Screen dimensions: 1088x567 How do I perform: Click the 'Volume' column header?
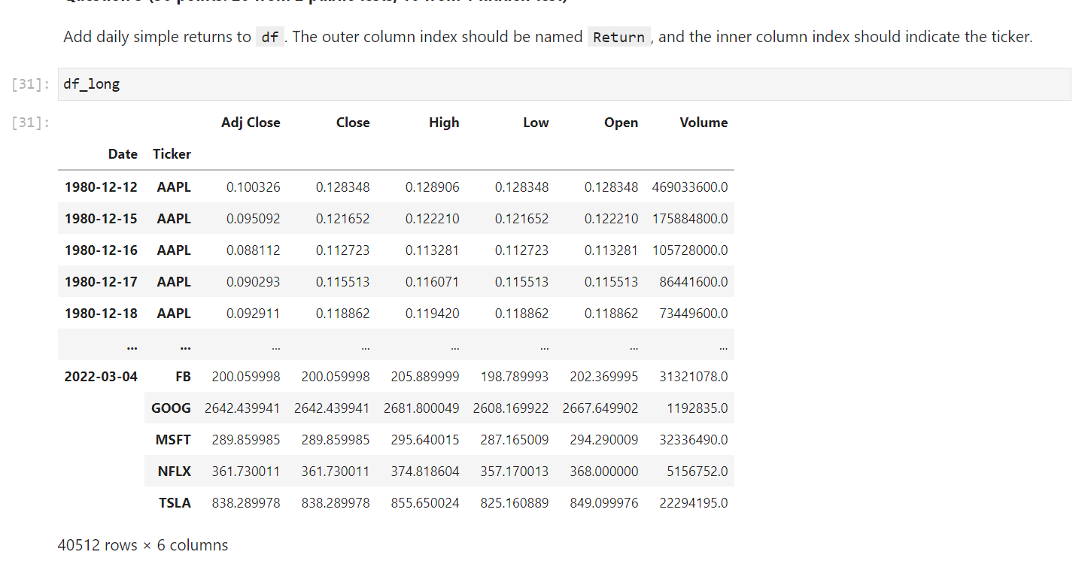point(704,123)
